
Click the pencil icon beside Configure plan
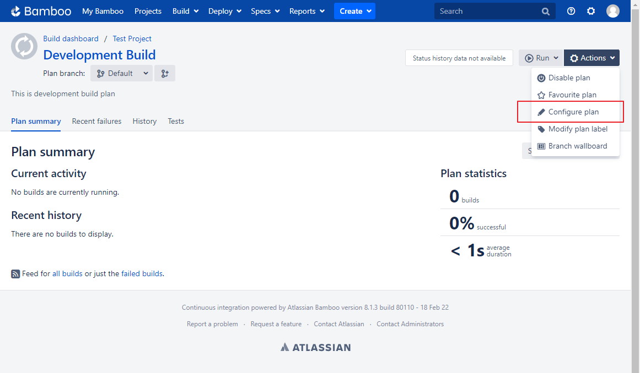pyautogui.click(x=541, y=112)
